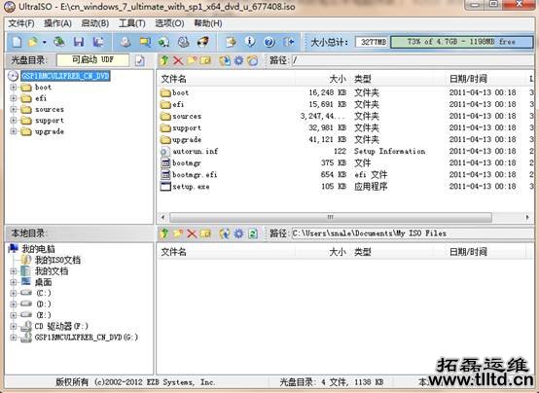Image resolution: width=539 pixels, height=393 pixels.
Task: Click the red X delete icon in disc pane toolbar
Action: (x=178, y=61)
